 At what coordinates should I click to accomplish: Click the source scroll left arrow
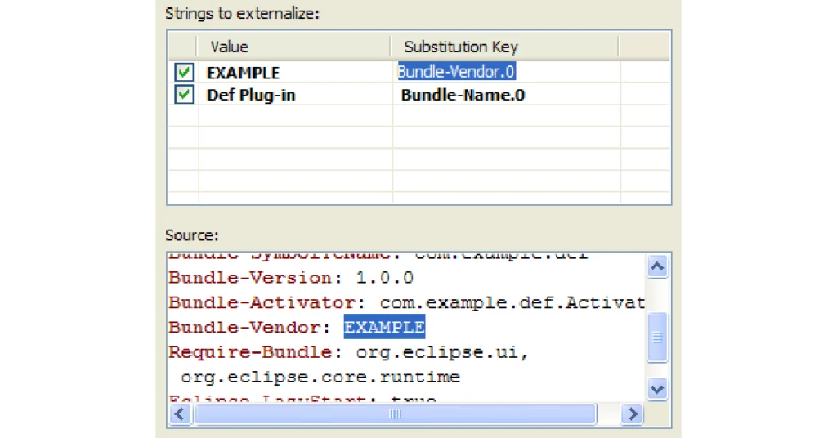point(180,414)
